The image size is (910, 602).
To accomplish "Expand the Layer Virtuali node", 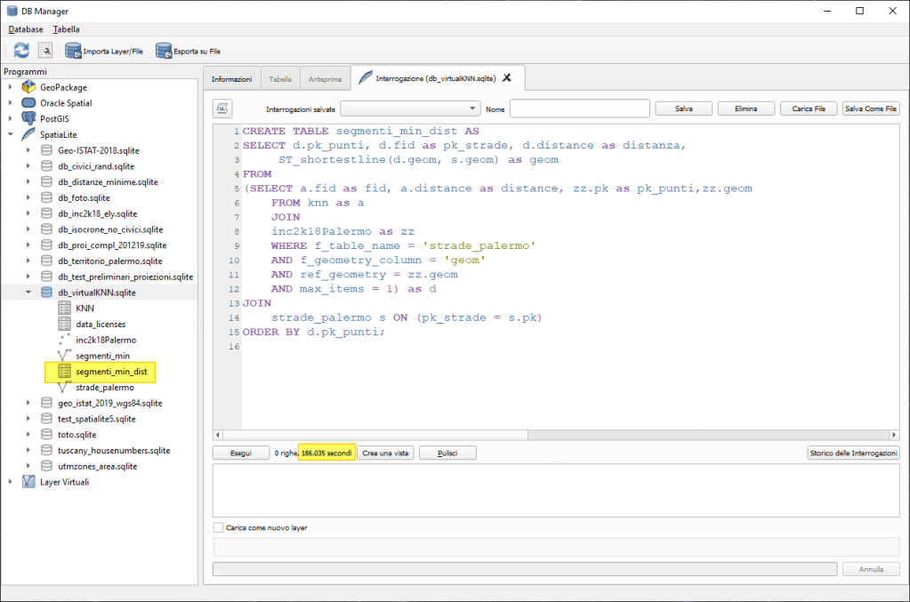I will click(12, 482).
